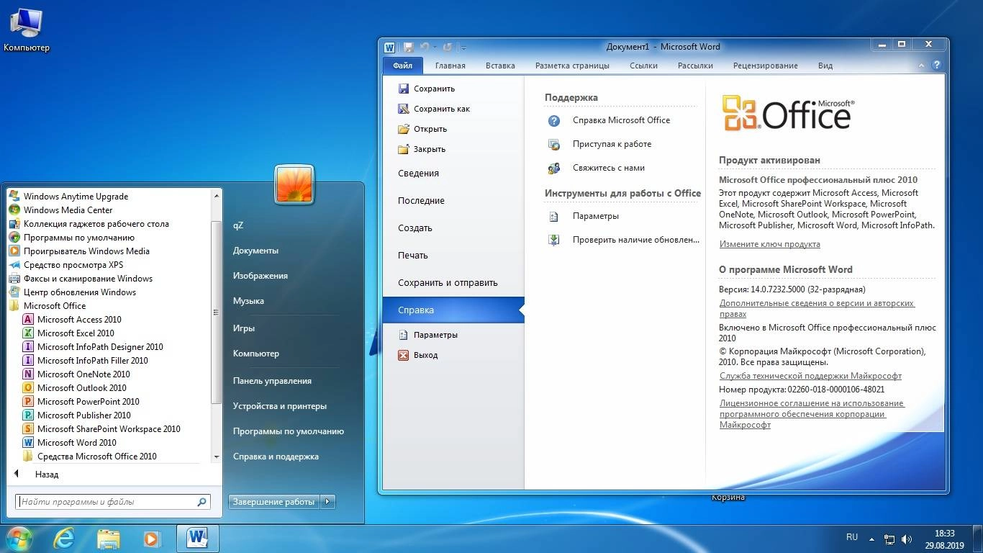
Task: Switch to the Главная ribbon tab
Action: (x=450, y=66)
